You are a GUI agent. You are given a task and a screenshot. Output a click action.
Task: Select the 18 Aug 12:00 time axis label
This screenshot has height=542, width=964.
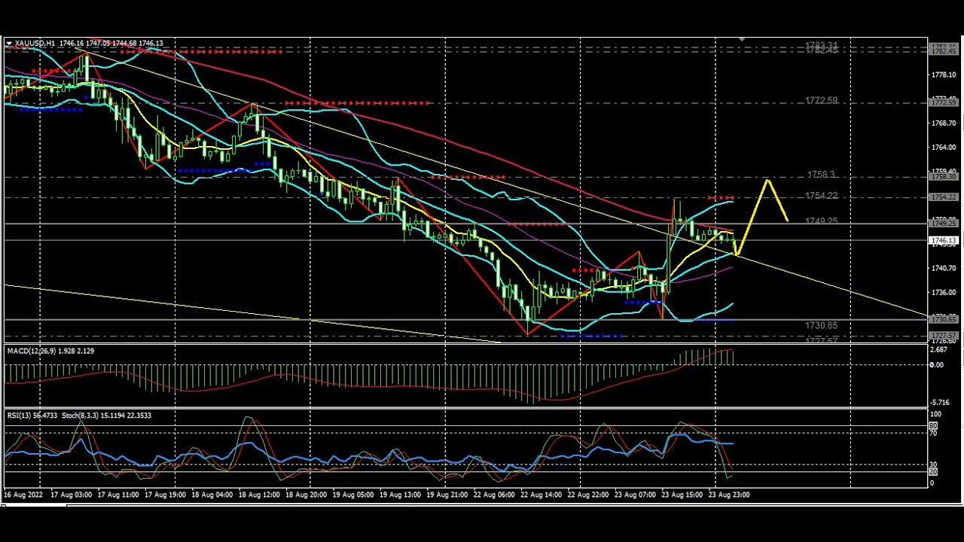pos(259,495)
